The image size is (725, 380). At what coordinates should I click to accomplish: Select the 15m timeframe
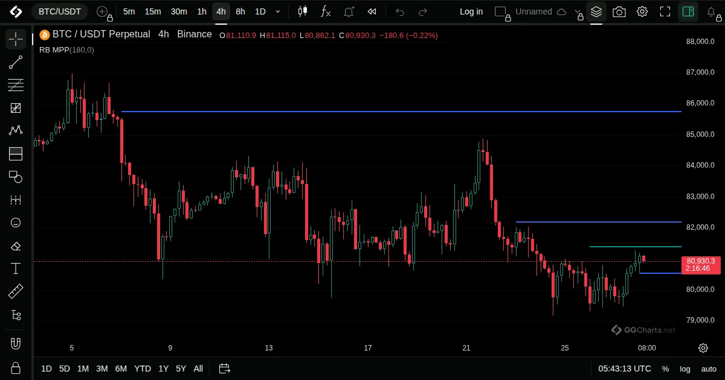[153, 11]
